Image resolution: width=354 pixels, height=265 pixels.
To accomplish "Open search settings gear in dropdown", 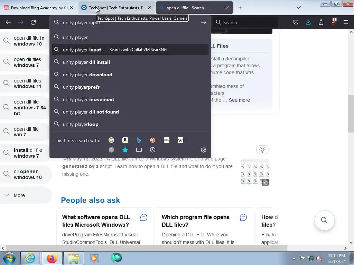I will (203, 150).
